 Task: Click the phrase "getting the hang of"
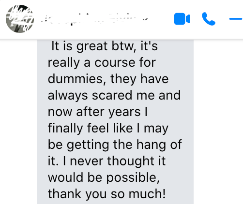(124, 145)
